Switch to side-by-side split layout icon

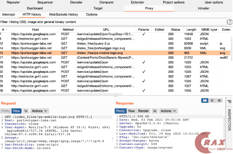click(x=205, y=100)
